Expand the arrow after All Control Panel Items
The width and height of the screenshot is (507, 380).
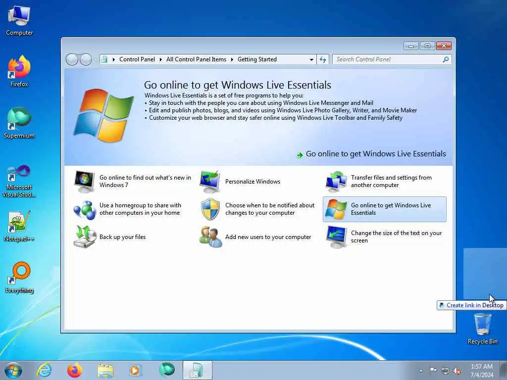point(232,59)
